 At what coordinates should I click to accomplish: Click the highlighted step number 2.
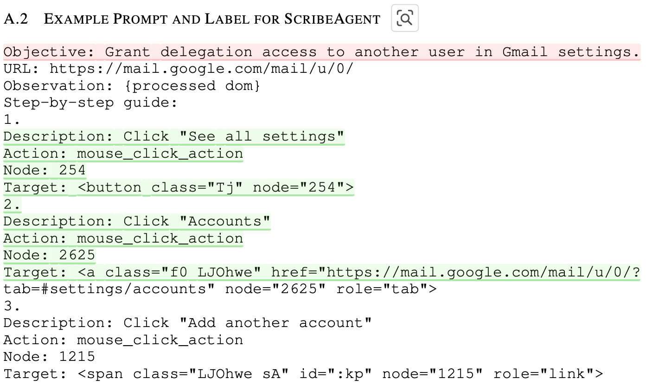pyautogui.click(x=13, y=204)
